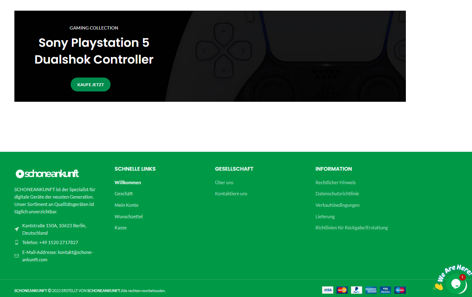The width and height of the screenshot is (472, 297).
Task: Open the Wunschzettel link
Action: tap(129, 217)
